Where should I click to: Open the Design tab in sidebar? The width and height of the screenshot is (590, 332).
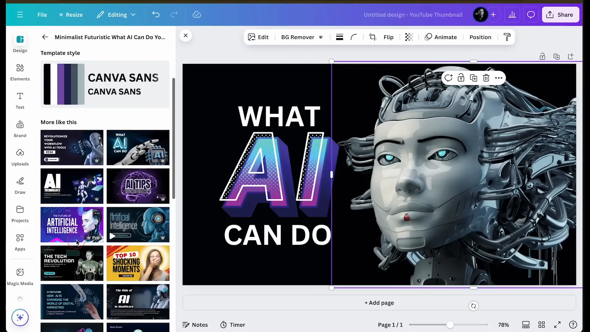(x=20, y=44)
